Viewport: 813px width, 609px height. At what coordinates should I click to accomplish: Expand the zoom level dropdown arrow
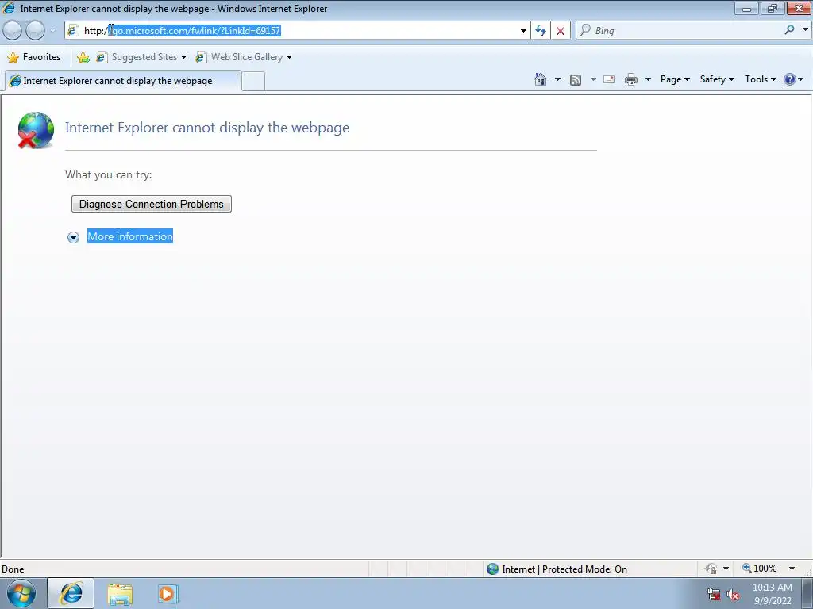(792, 569)
